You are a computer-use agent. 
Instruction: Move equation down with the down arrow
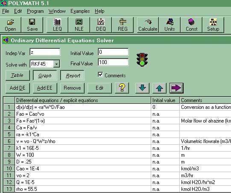[x=142, y=88]
